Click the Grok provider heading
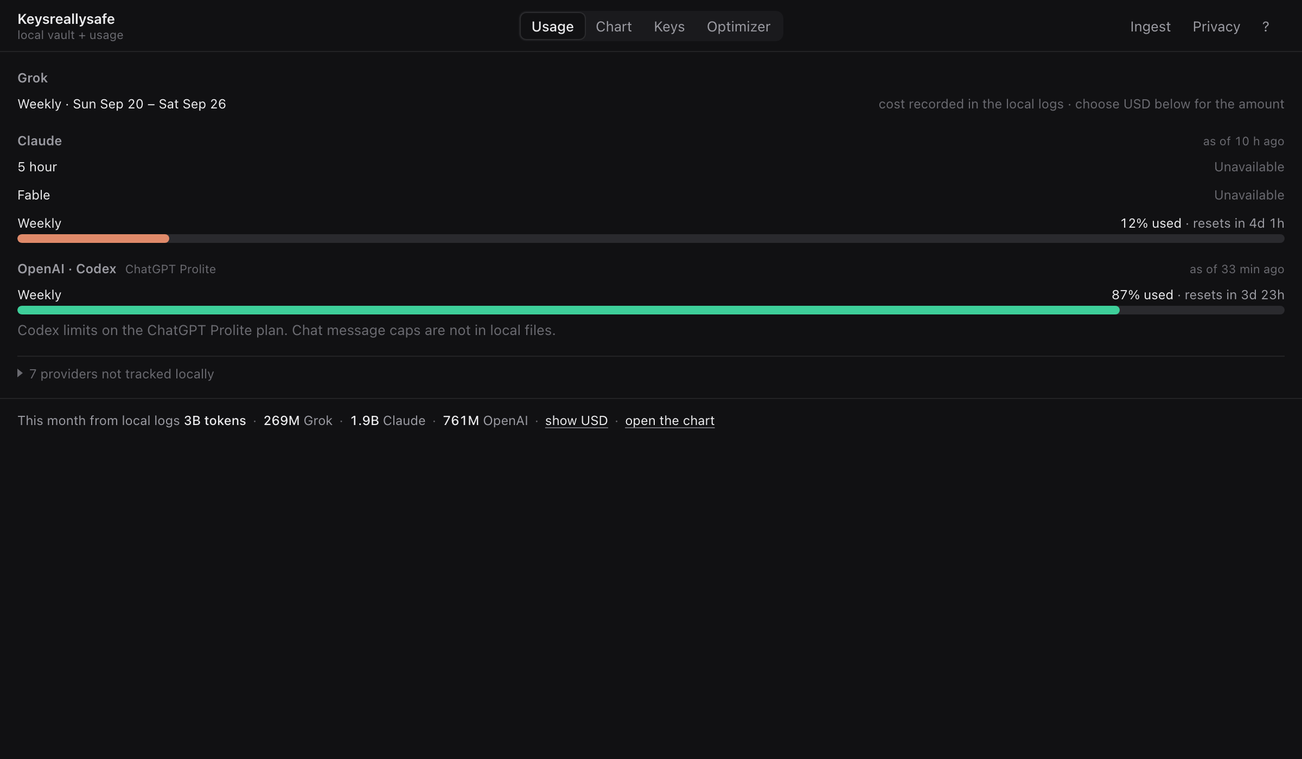 [33, 78]
